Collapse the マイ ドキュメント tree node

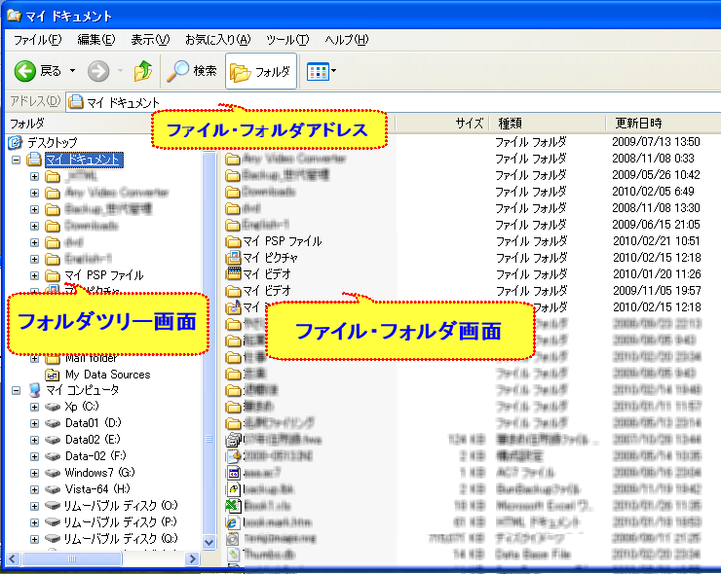[16, 160]
